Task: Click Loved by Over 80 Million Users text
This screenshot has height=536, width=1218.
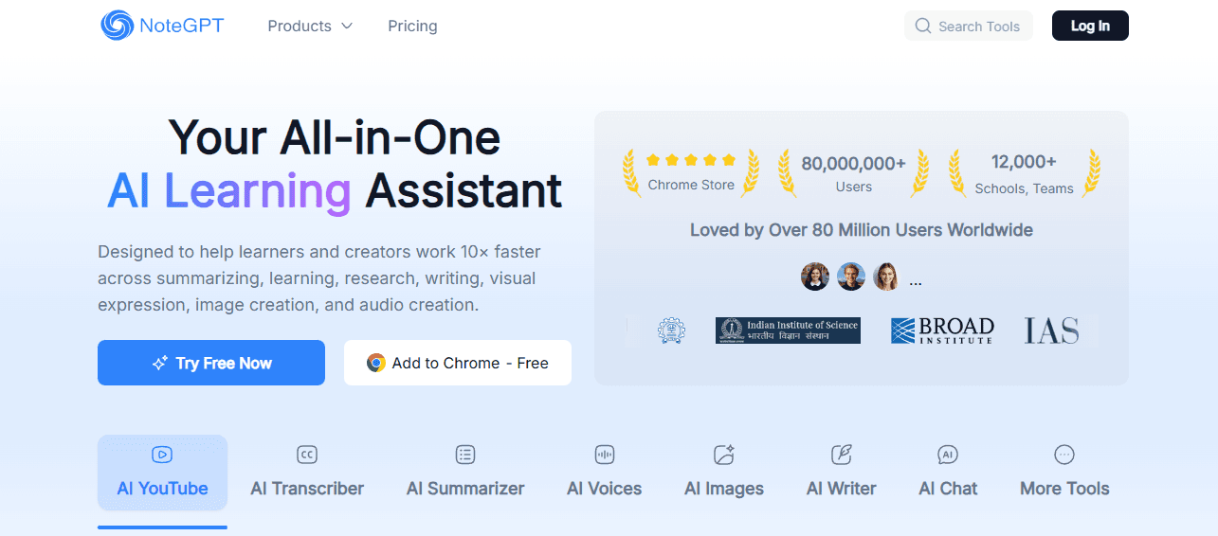Action: (x=862, y=230)
